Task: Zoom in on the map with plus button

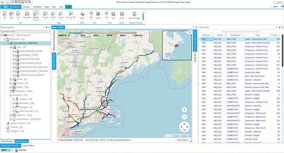Action: (x=184, y=110)
